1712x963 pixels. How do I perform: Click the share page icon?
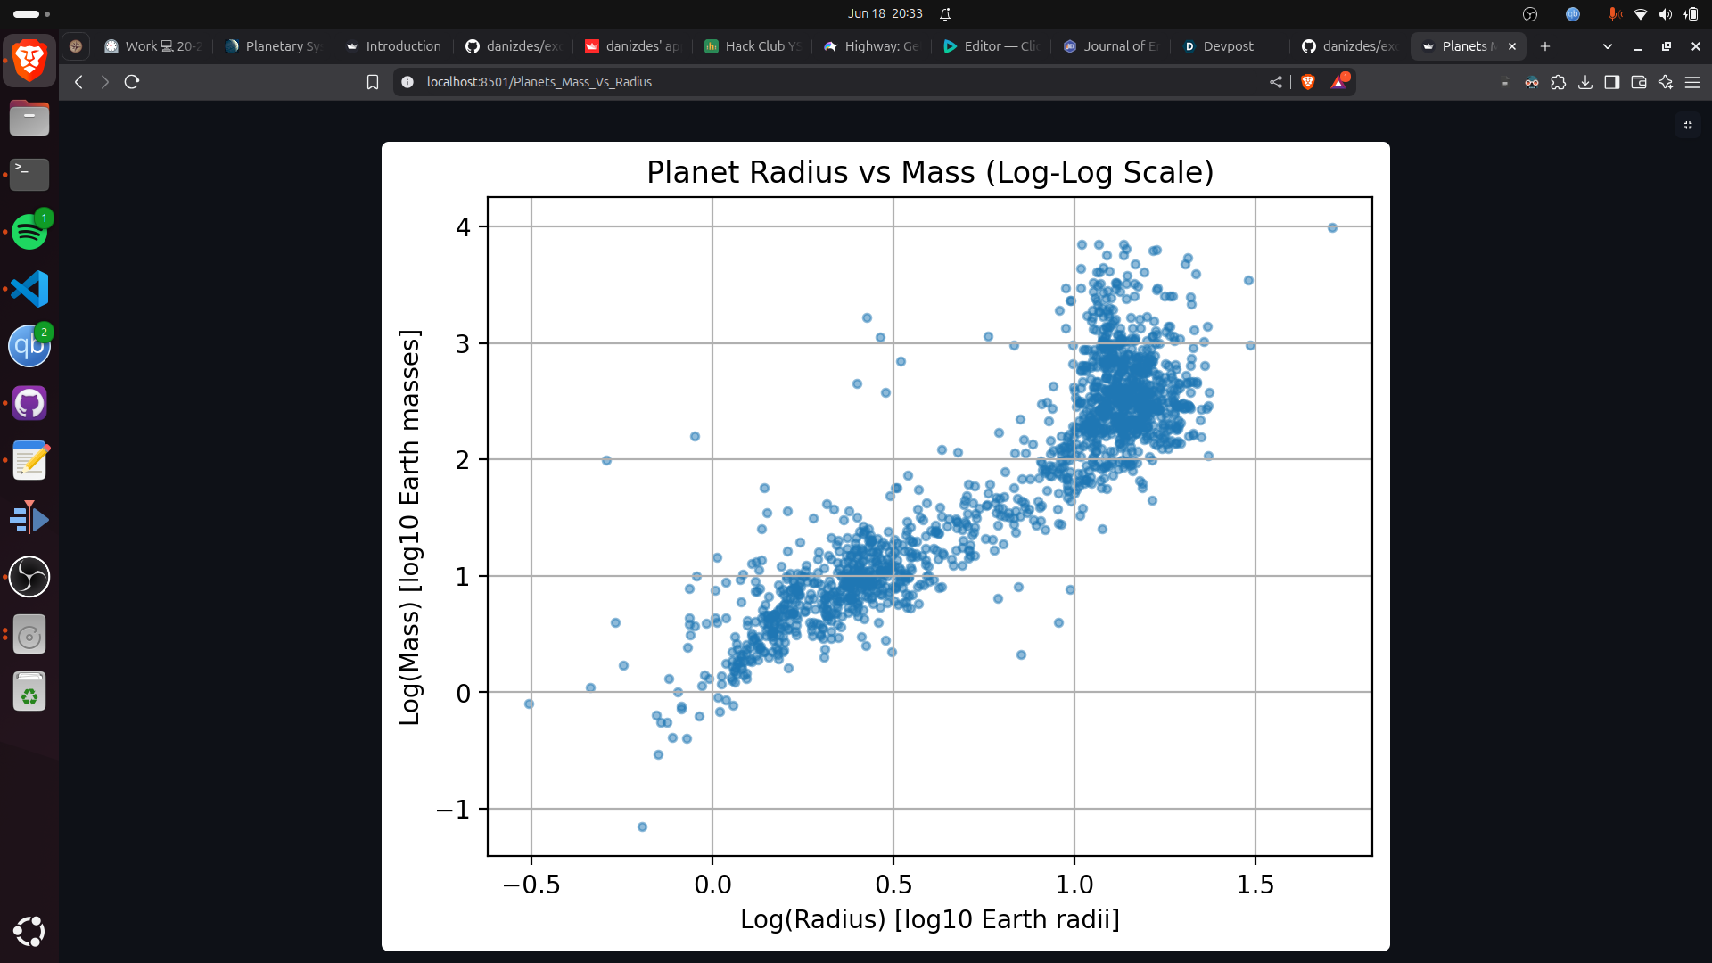tap(1276, 82)
